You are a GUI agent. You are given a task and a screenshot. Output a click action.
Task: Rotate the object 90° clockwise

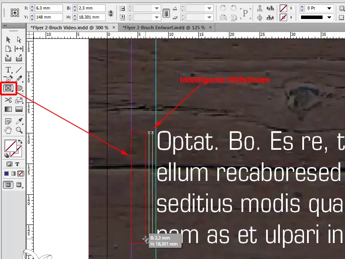[x=223, y=8]
